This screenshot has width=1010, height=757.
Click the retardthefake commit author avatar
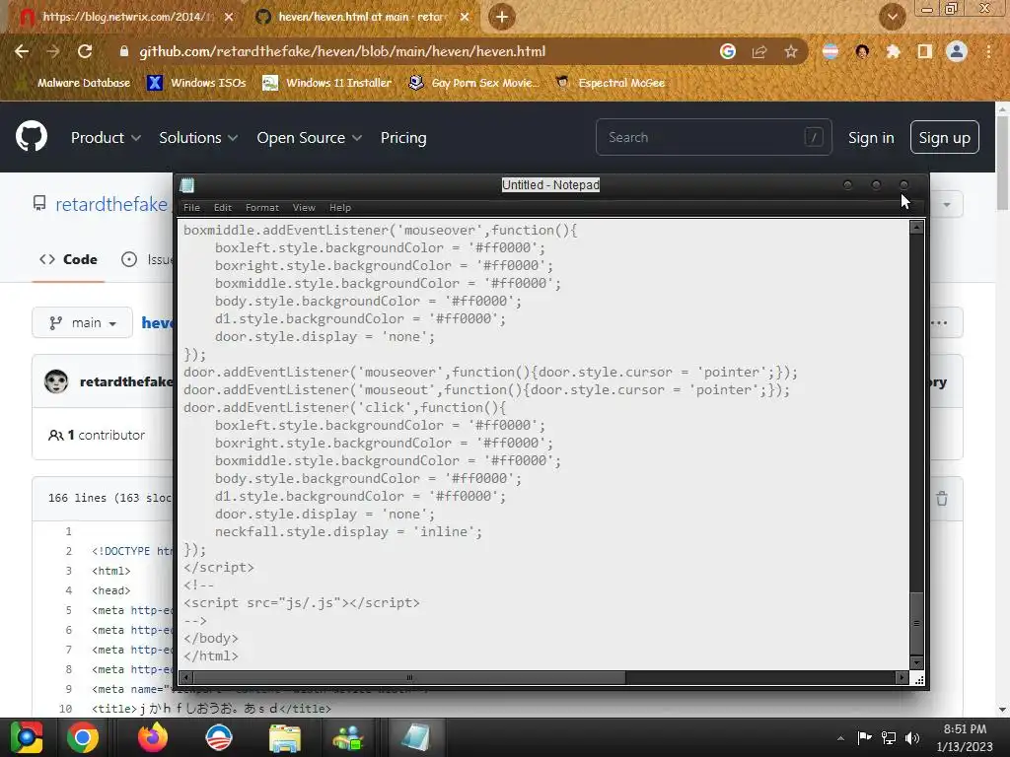point(56,381)
